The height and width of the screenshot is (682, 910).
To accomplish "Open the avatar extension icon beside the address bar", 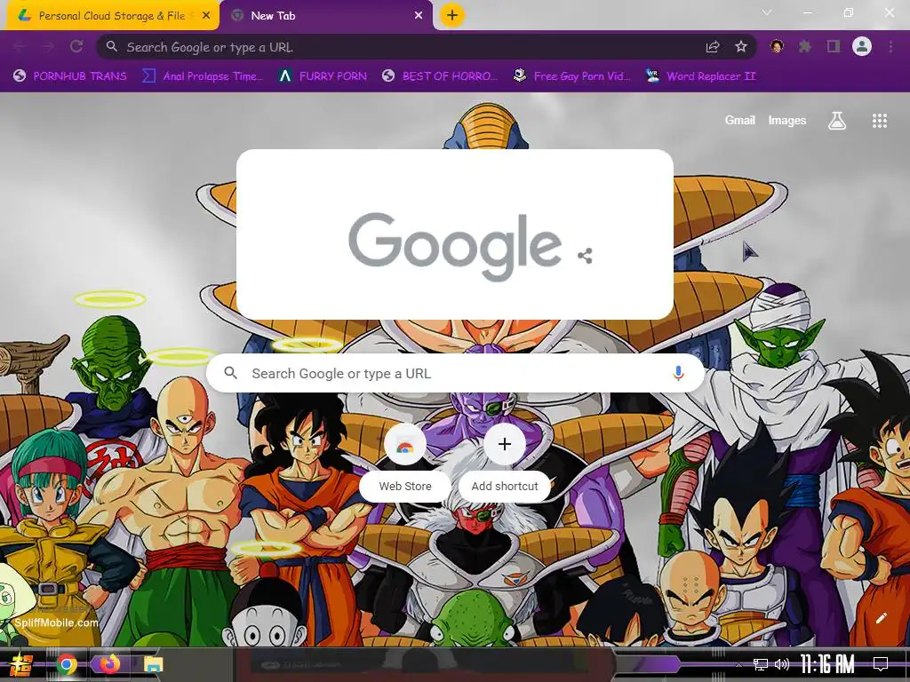I will pyautogui.click(x=777, y=46).
